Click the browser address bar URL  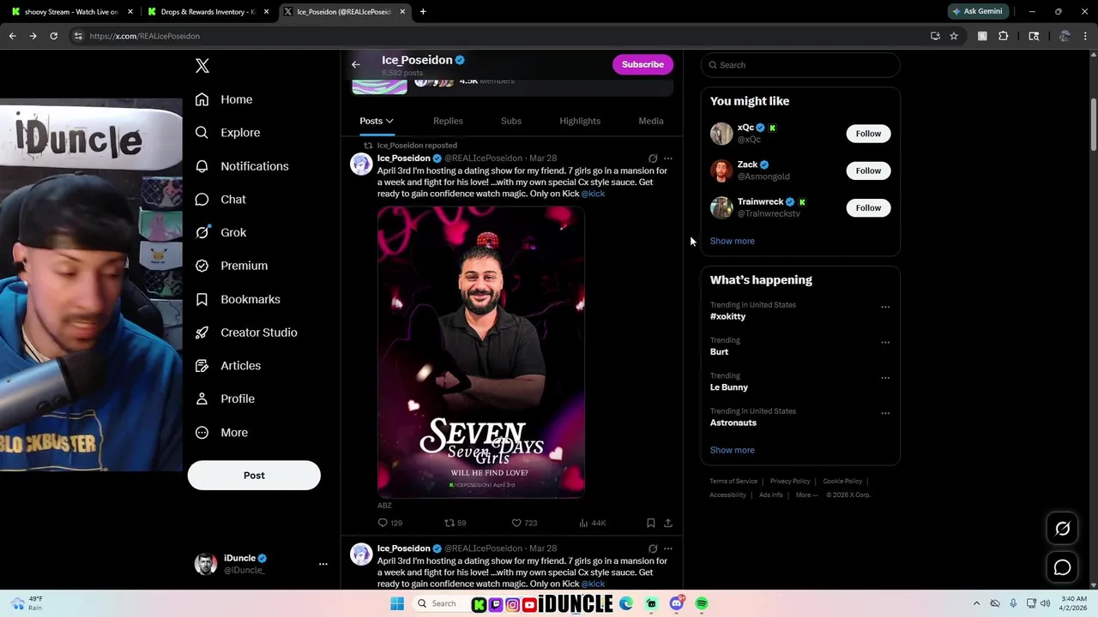tap(144, 36)
